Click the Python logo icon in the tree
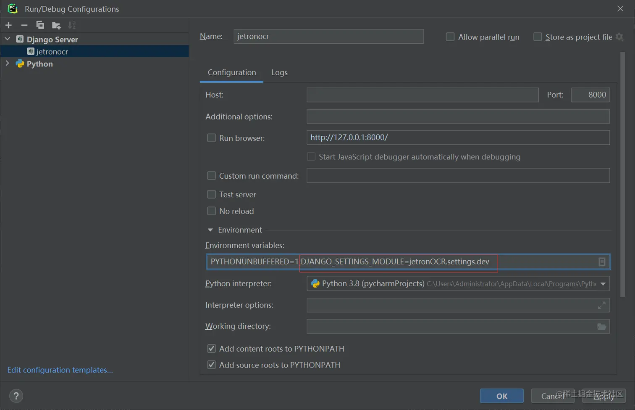Screen dimensions: 635x410 click(x=20, y=63)
